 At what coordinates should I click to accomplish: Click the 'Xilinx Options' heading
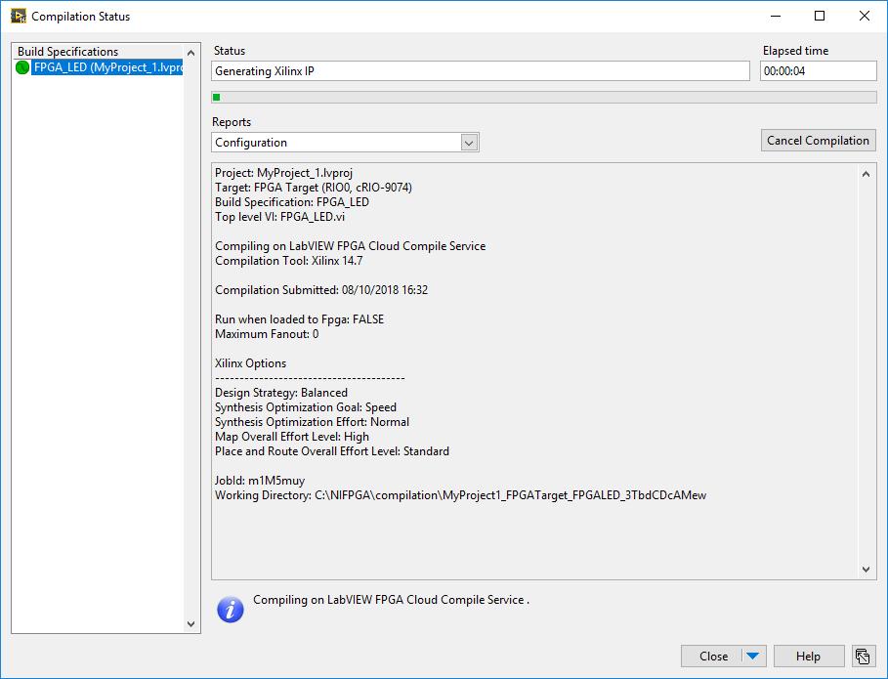250,363
